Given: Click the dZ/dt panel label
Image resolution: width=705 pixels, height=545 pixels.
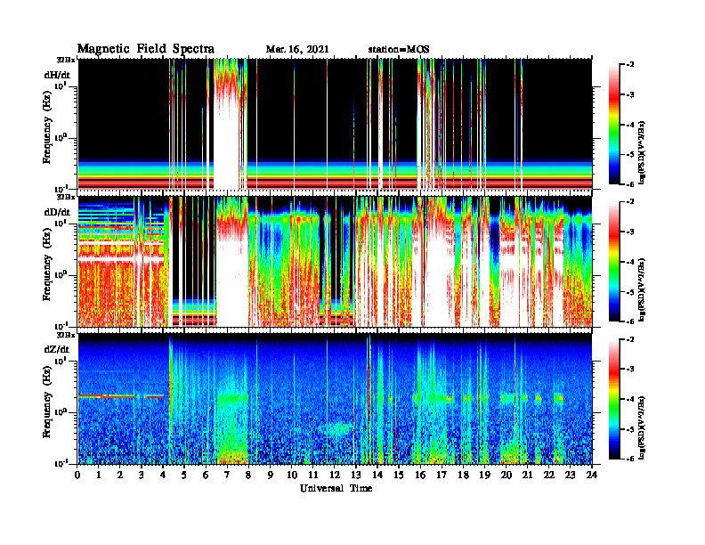Looking at the screenshot, I should [x=57, y=349].
